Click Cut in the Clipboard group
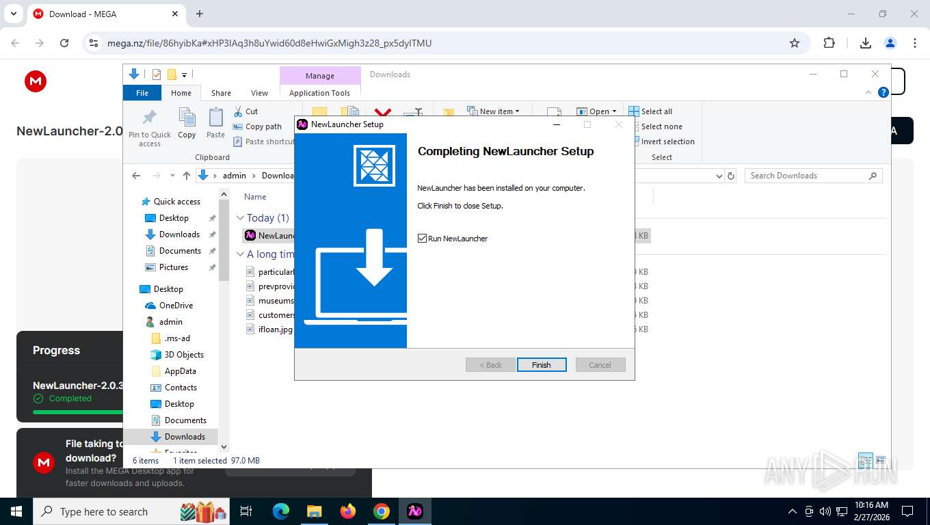930x525 pixels. (245, 111)
